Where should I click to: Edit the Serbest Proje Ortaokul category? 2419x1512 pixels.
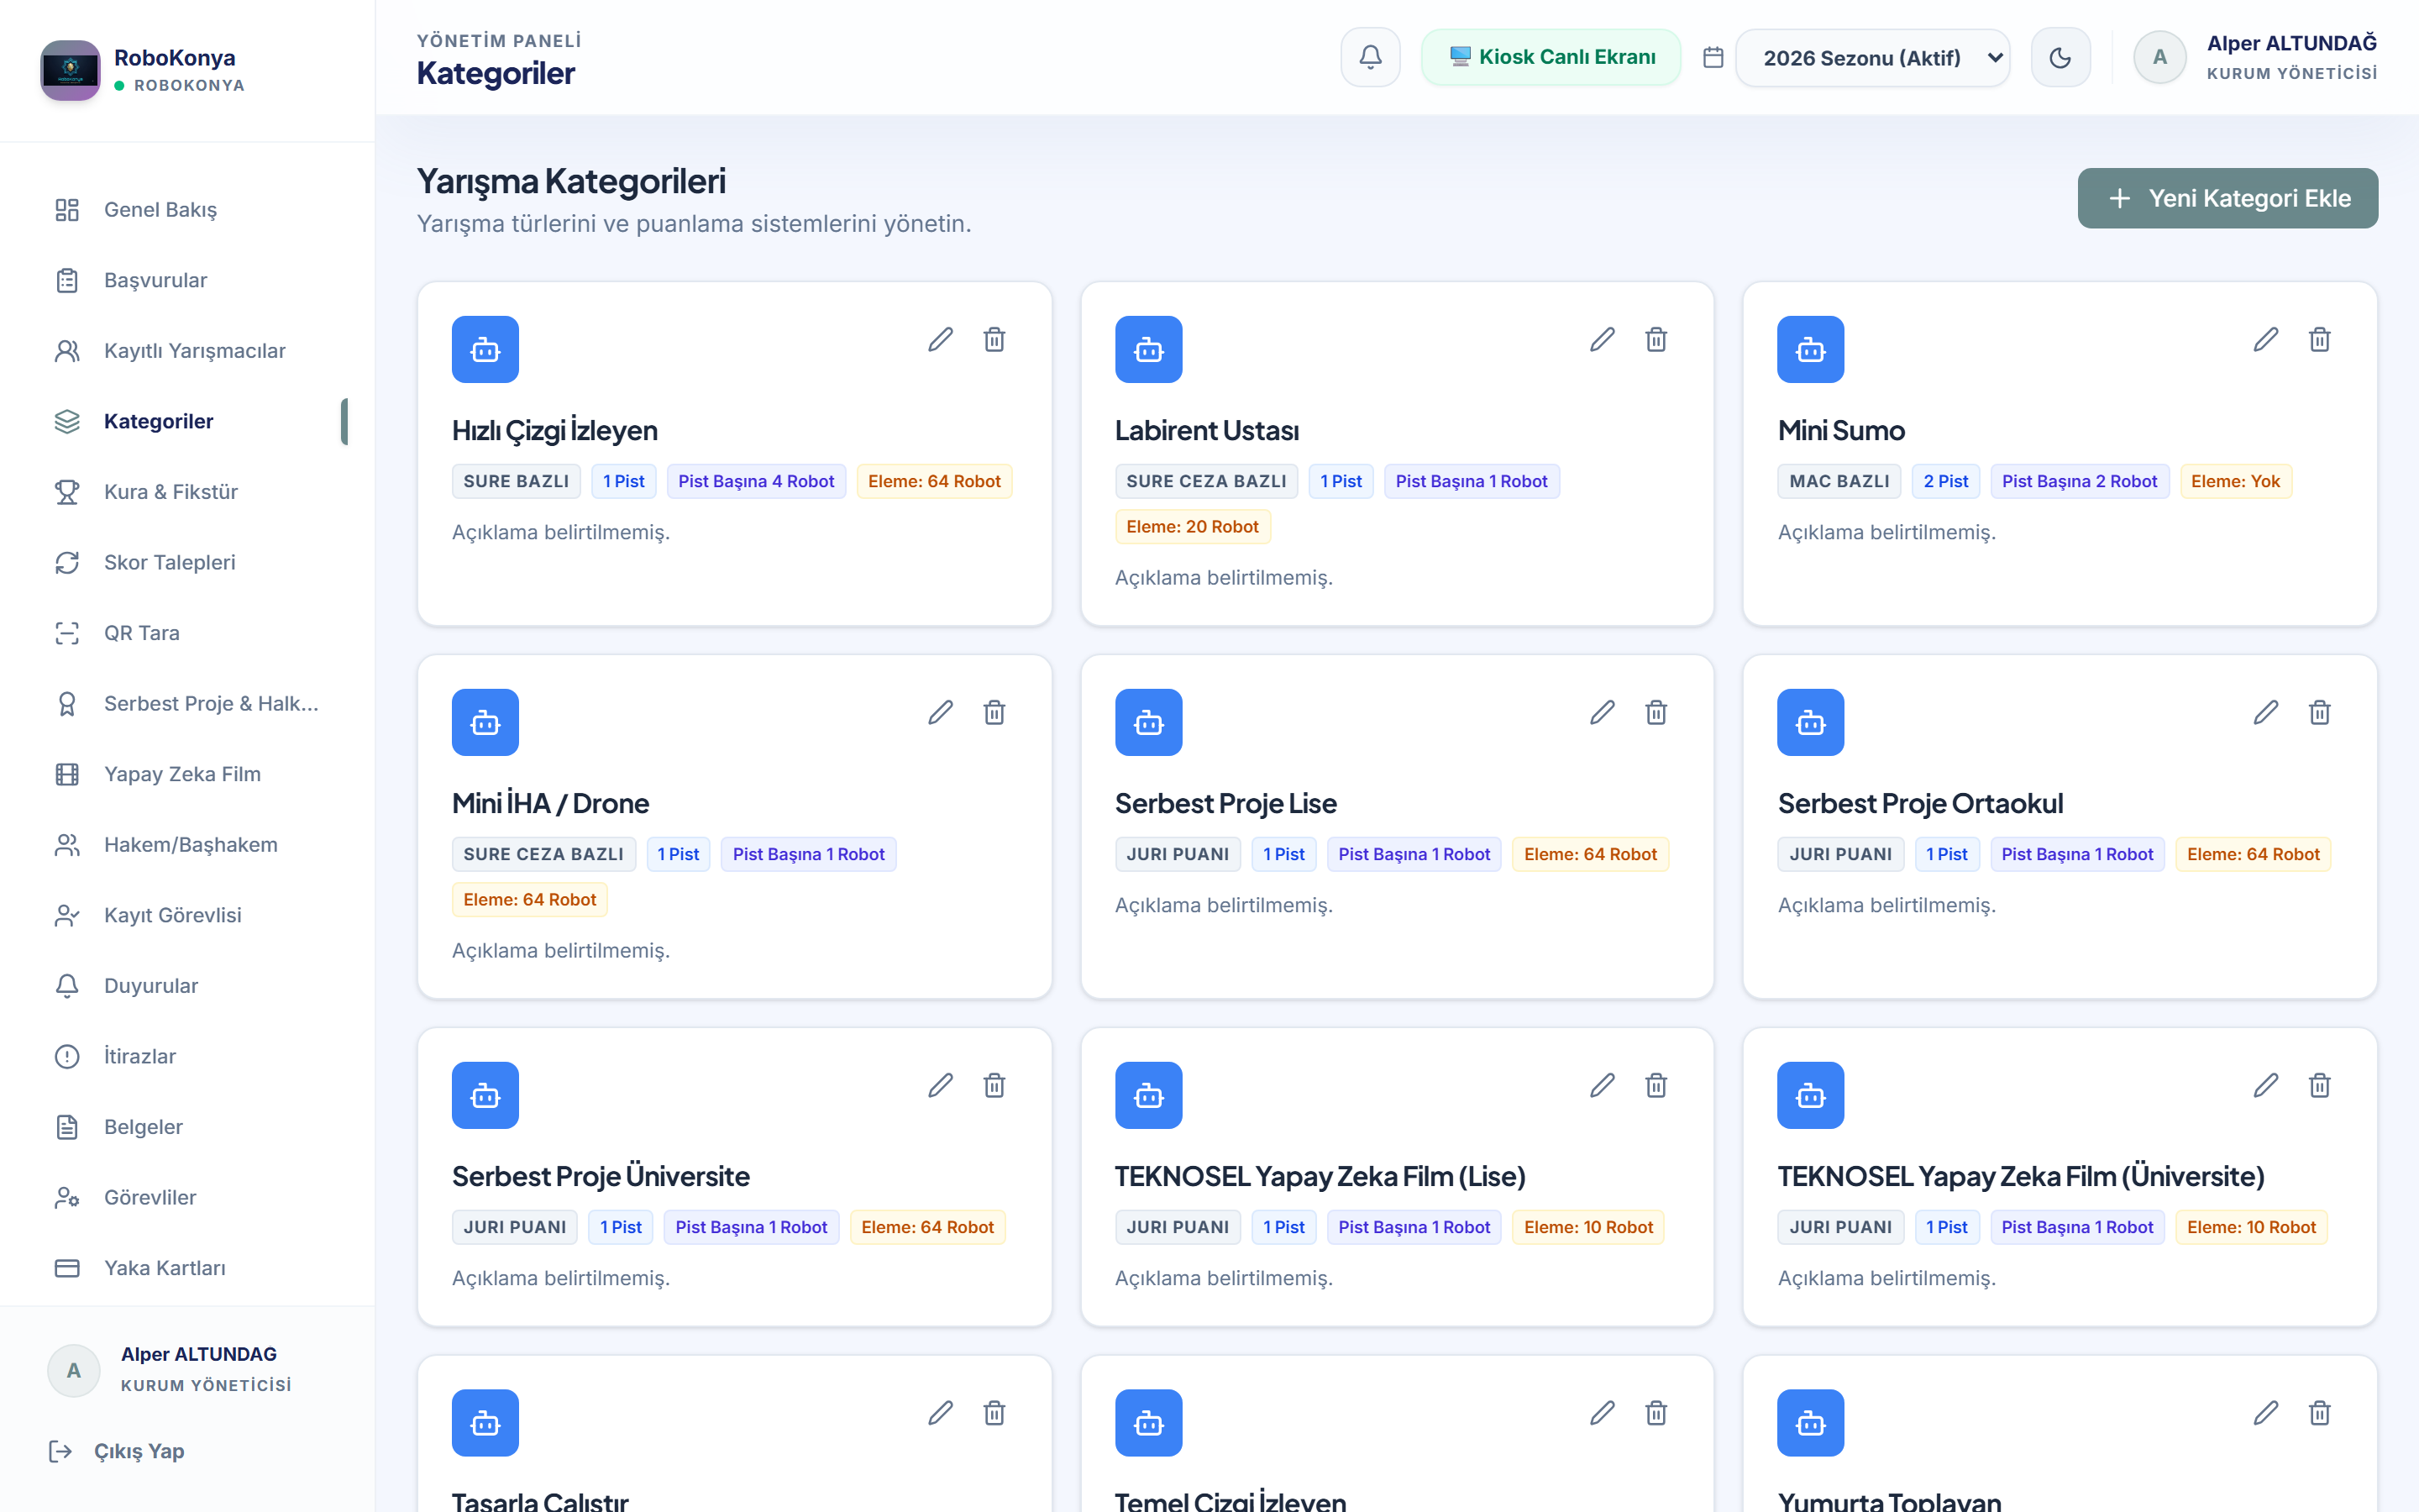(x=2266, y=713)
